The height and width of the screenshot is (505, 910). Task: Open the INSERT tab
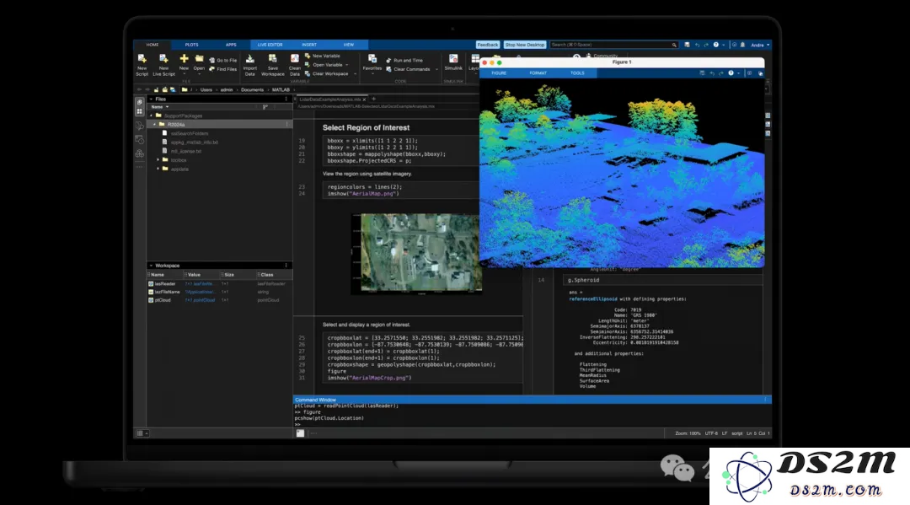tap(309, 45)
